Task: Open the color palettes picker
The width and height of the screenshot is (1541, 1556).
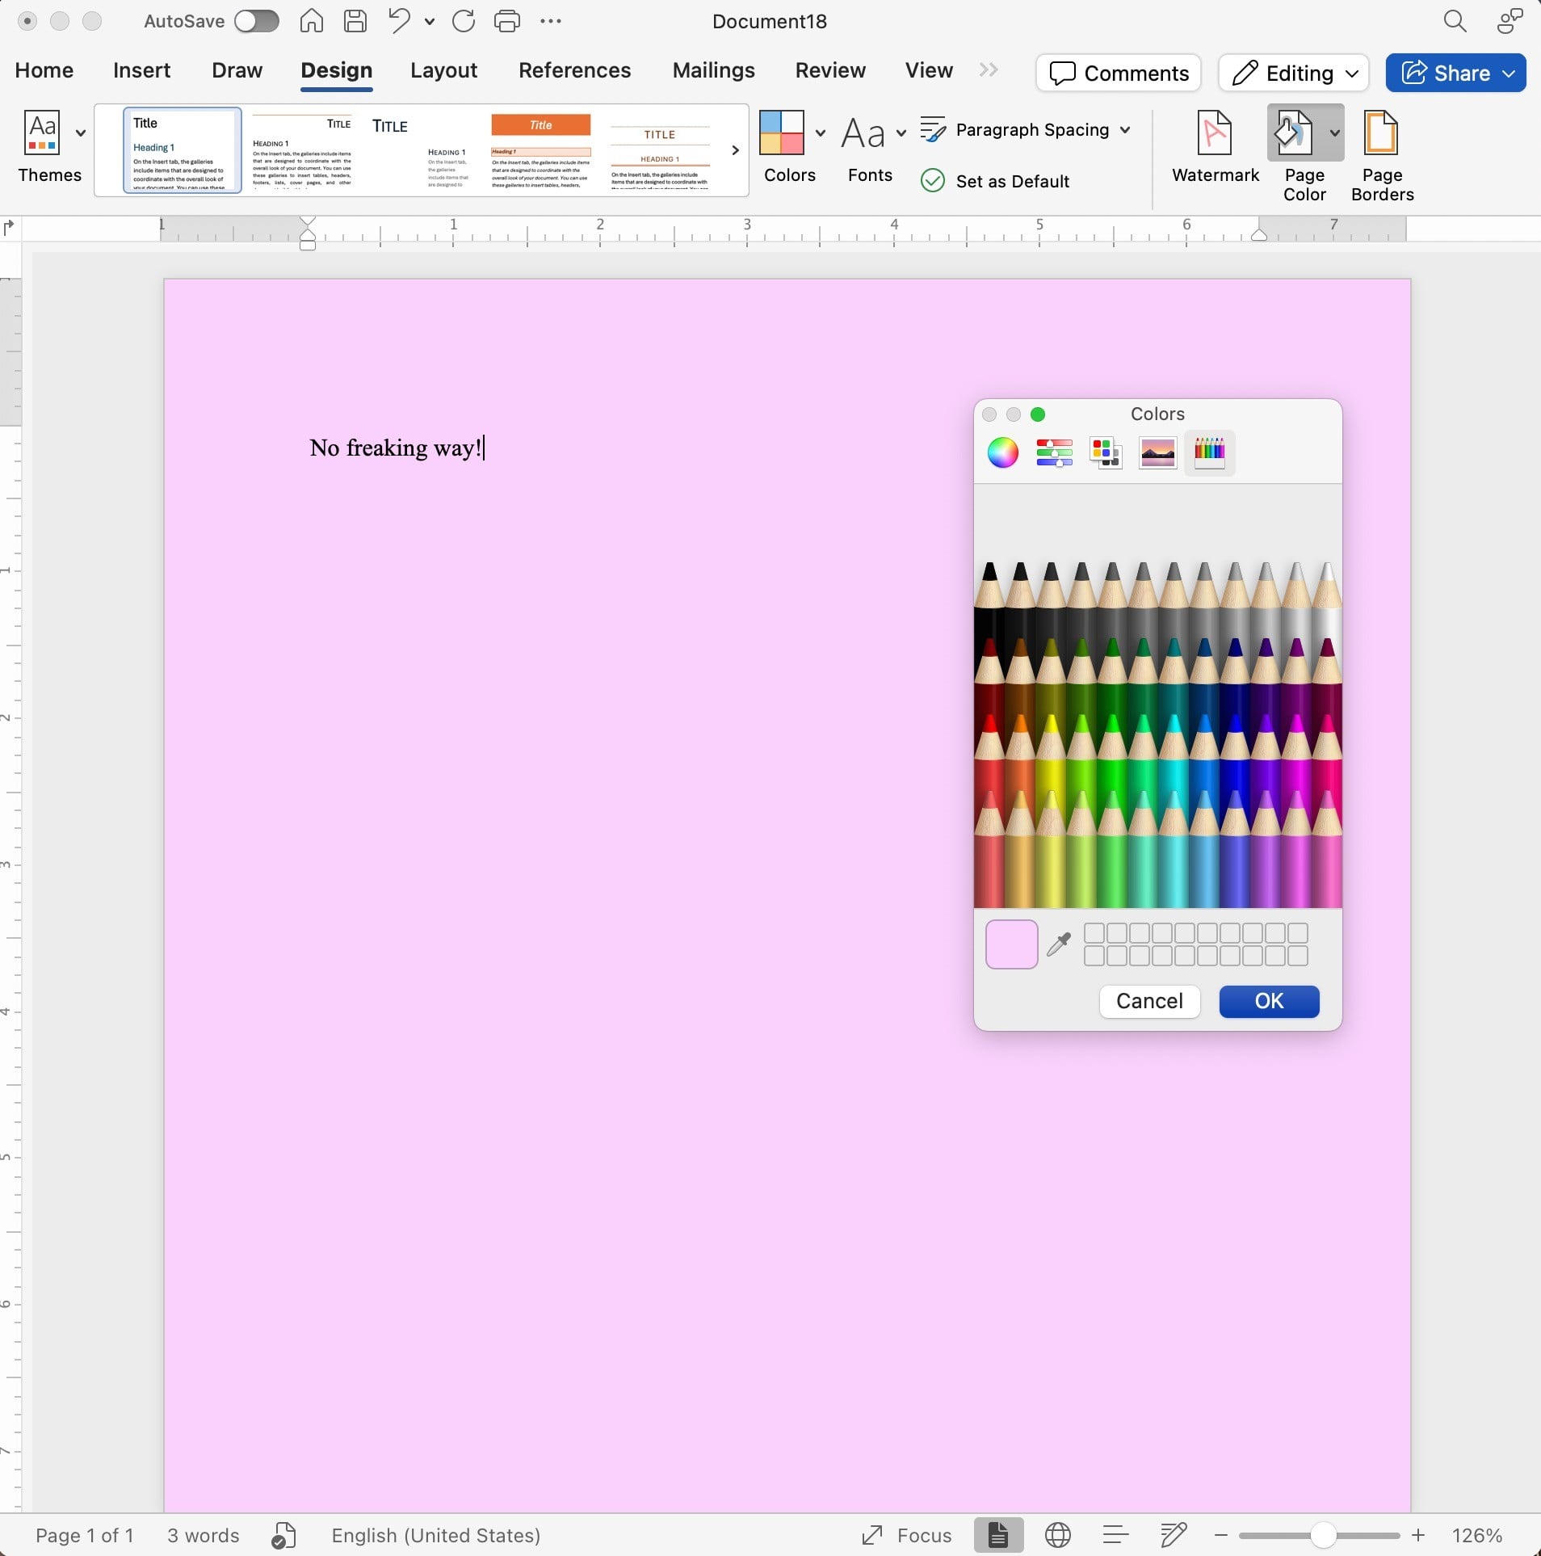Action: pos(1106,453)
